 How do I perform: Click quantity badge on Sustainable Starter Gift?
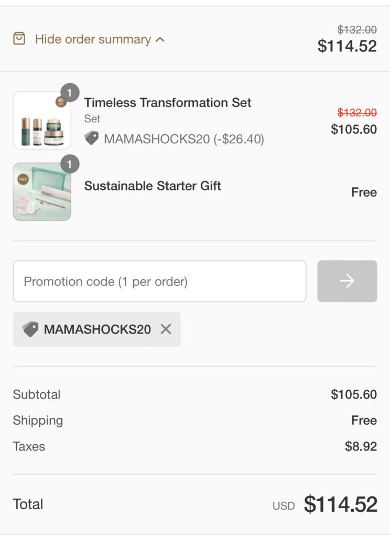70,164
